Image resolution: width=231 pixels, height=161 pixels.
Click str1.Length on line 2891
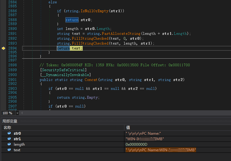click(x=174, y=34)
